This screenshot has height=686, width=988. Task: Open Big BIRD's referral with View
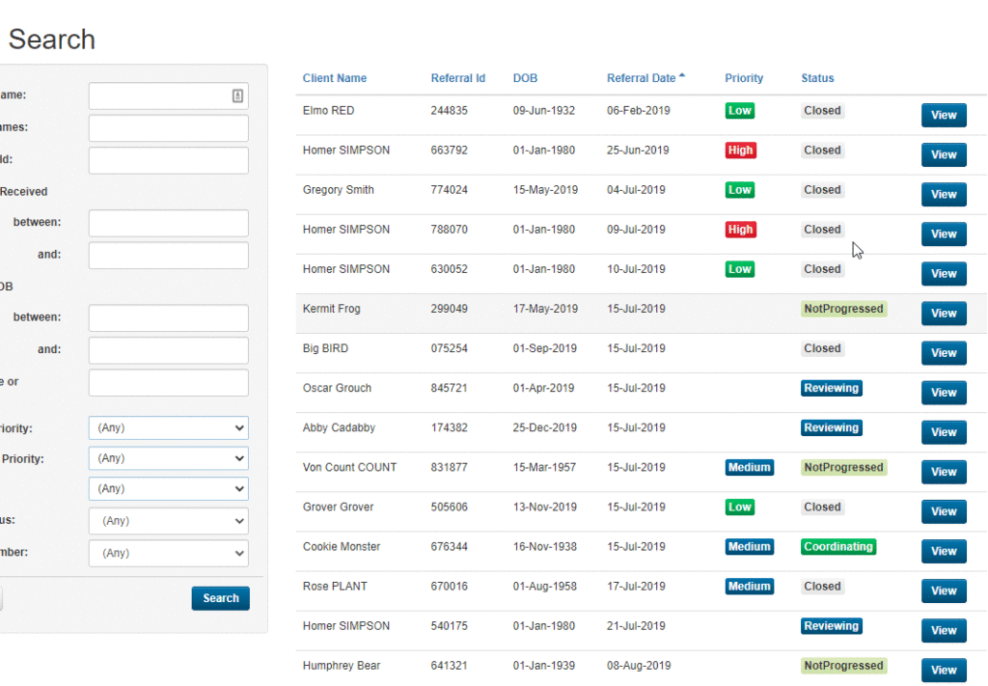pyautogui.click(x=944, y=353)
